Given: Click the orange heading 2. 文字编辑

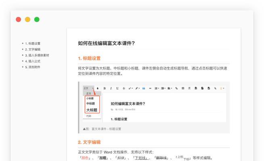Looking at the screenshot, I should click(89, 142).
